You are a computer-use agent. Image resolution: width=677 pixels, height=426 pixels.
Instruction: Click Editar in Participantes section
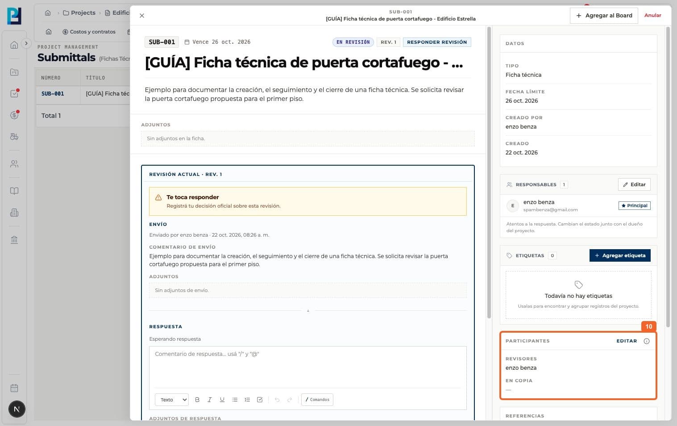click(x=627, y=341)
